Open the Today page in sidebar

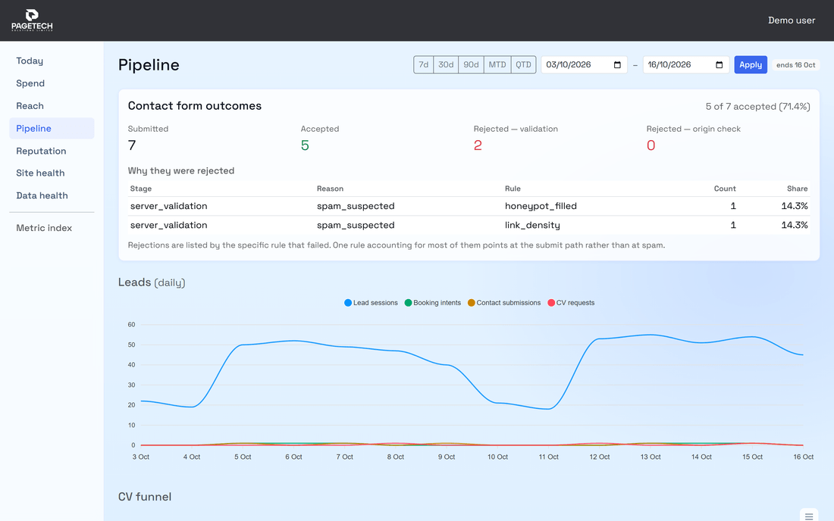tap(52, 61)
